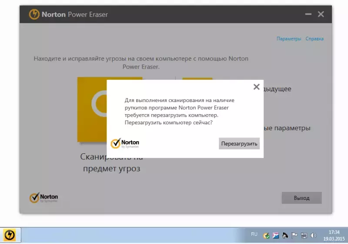The height and width of the screenshot is (244, 348).
Task: Click the large yellow threat scan tile
Action: coord(92,109)
